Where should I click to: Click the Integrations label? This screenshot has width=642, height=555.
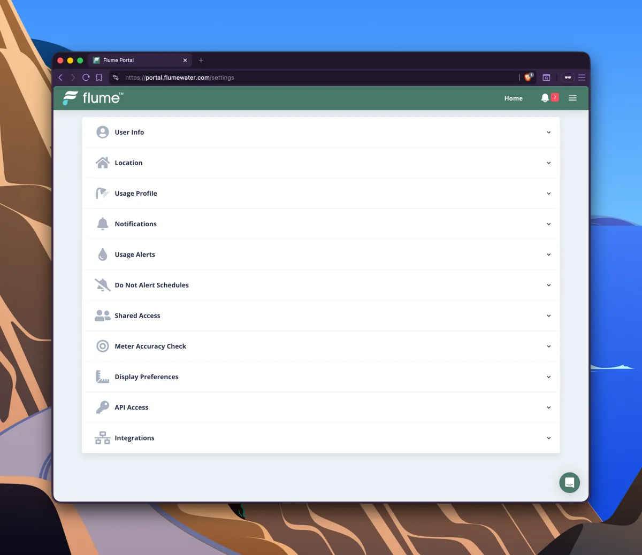coord(134,438)
